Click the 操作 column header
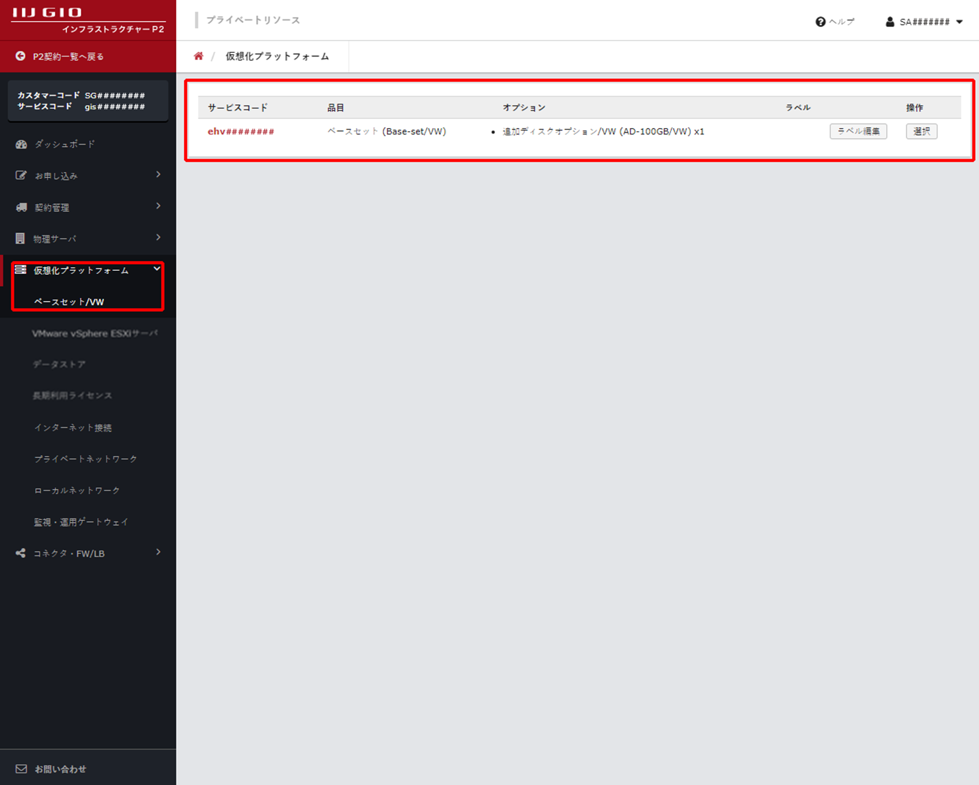This screenshot has width=979, height=785. (914, 108)
